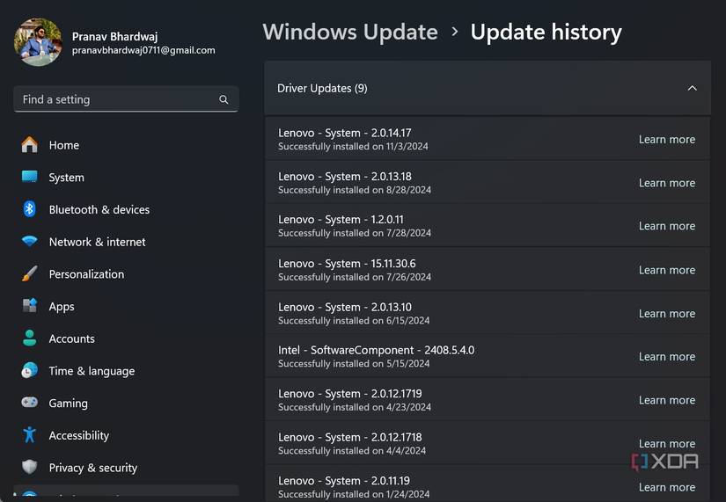
Task: Collapse the Driver Updates section chevron
Action: (x=692, y=88)
